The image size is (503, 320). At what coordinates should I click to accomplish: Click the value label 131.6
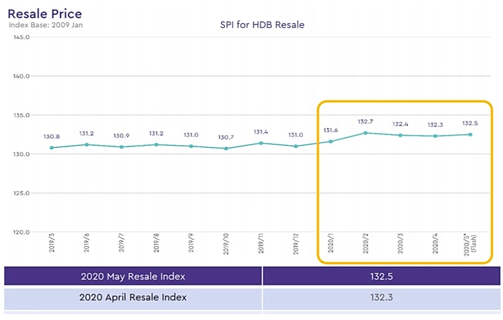pos(330,130)
